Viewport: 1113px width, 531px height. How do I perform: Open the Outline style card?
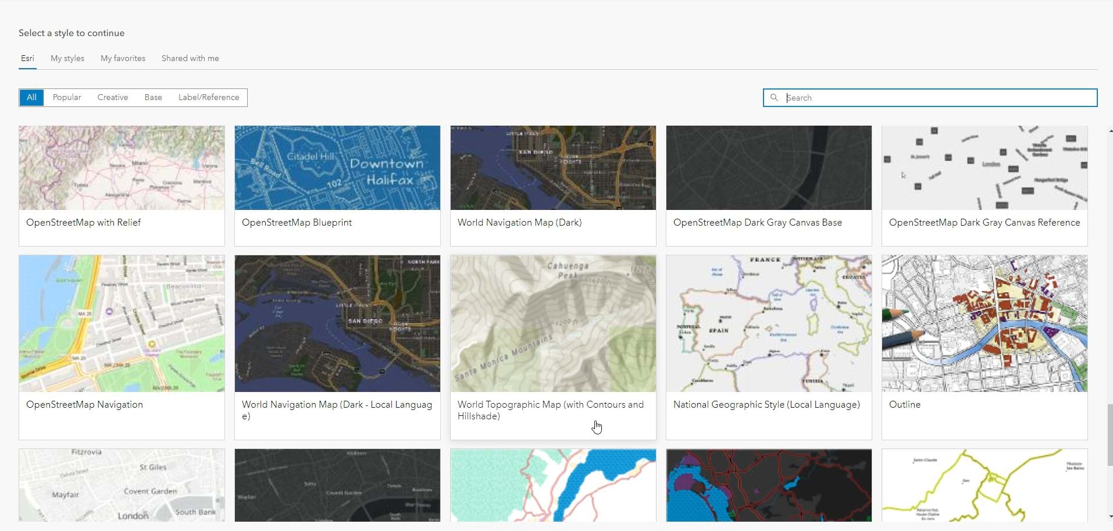(x=984, y=323)
